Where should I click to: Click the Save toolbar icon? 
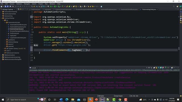(x=5, y=7)
